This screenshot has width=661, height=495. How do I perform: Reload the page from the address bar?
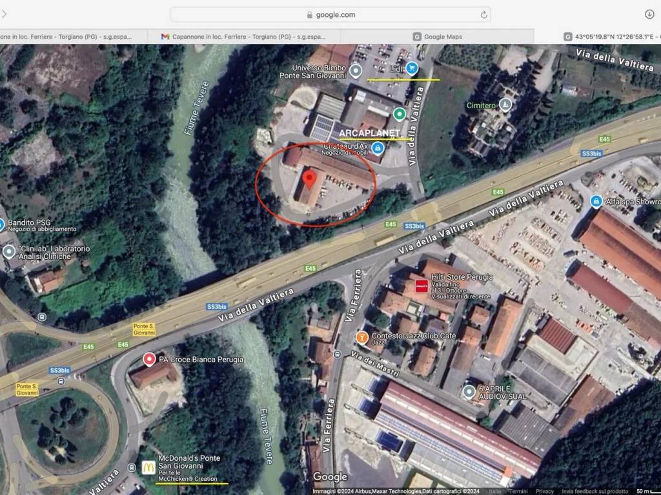(483, 15)
